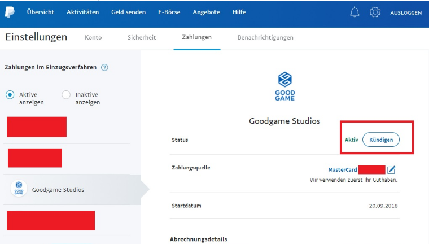
Task: Open the Aktivitäten menu item
Action: point(82,12)
